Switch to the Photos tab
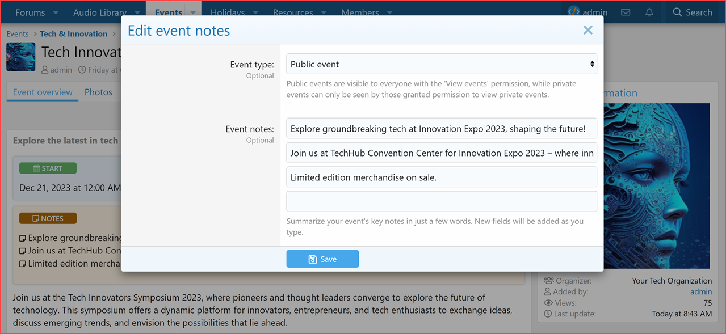The height and width of the screenshot is (334, 726). (98, 92)
